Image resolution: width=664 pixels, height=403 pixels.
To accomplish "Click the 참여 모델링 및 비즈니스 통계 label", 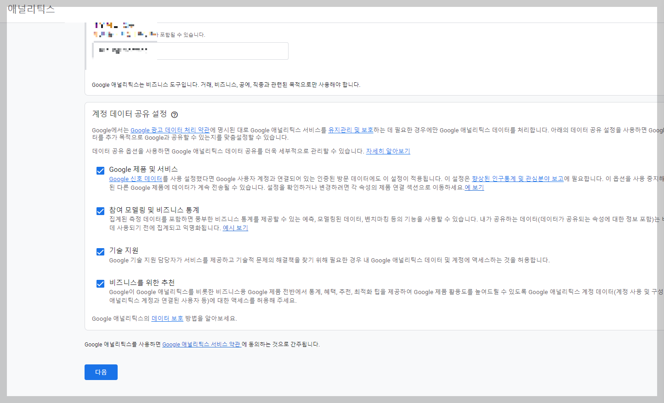I will click(x=154, y=210).
